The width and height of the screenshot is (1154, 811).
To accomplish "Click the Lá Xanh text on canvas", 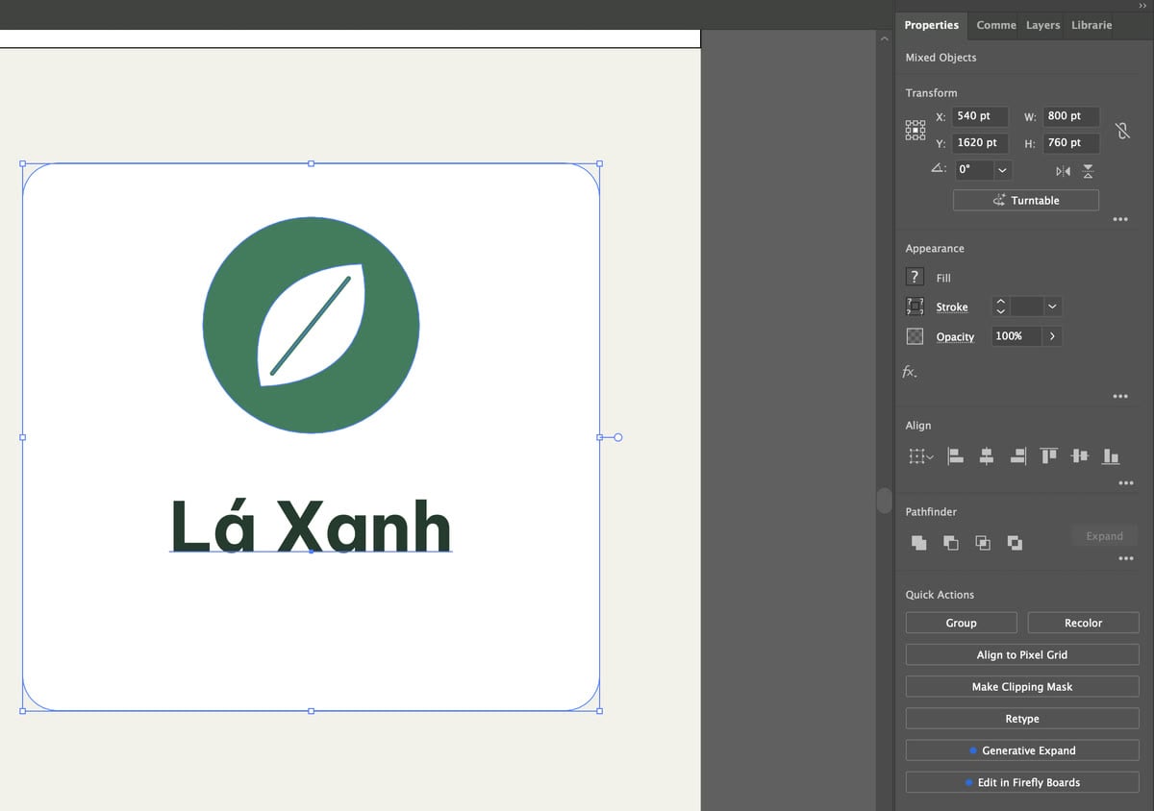I will [x=311, y=527].
